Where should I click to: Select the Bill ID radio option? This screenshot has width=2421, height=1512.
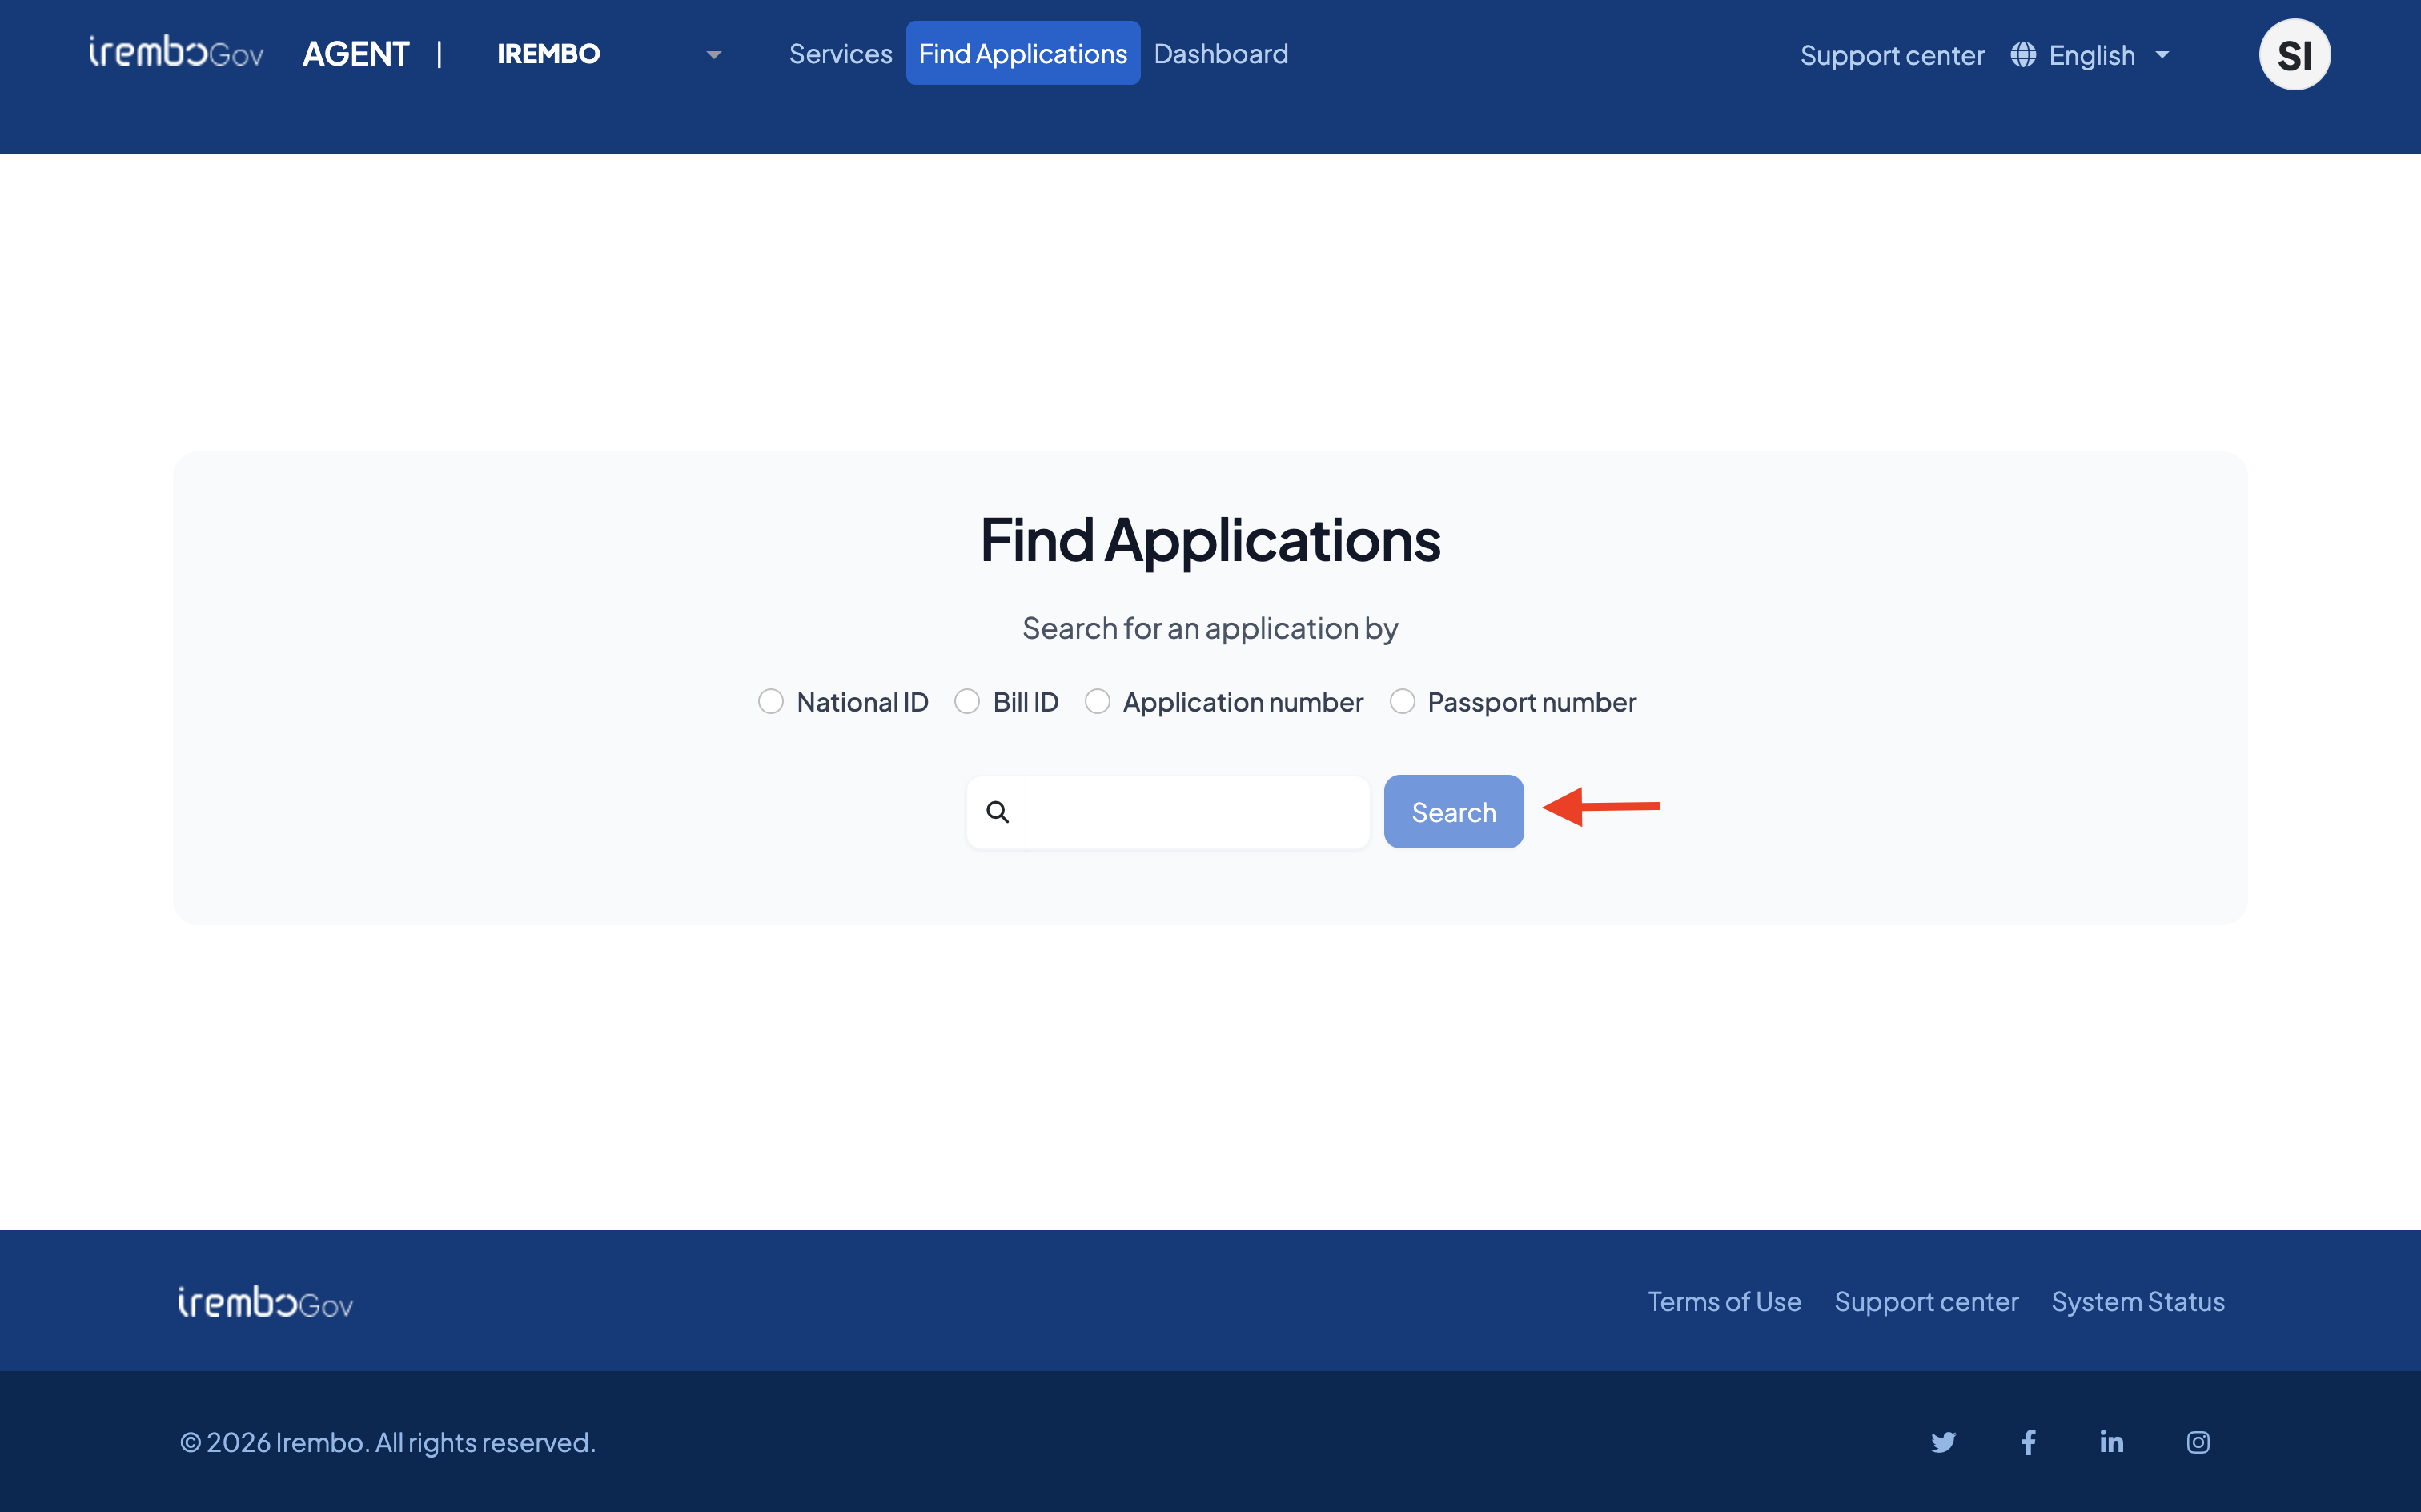966,701
